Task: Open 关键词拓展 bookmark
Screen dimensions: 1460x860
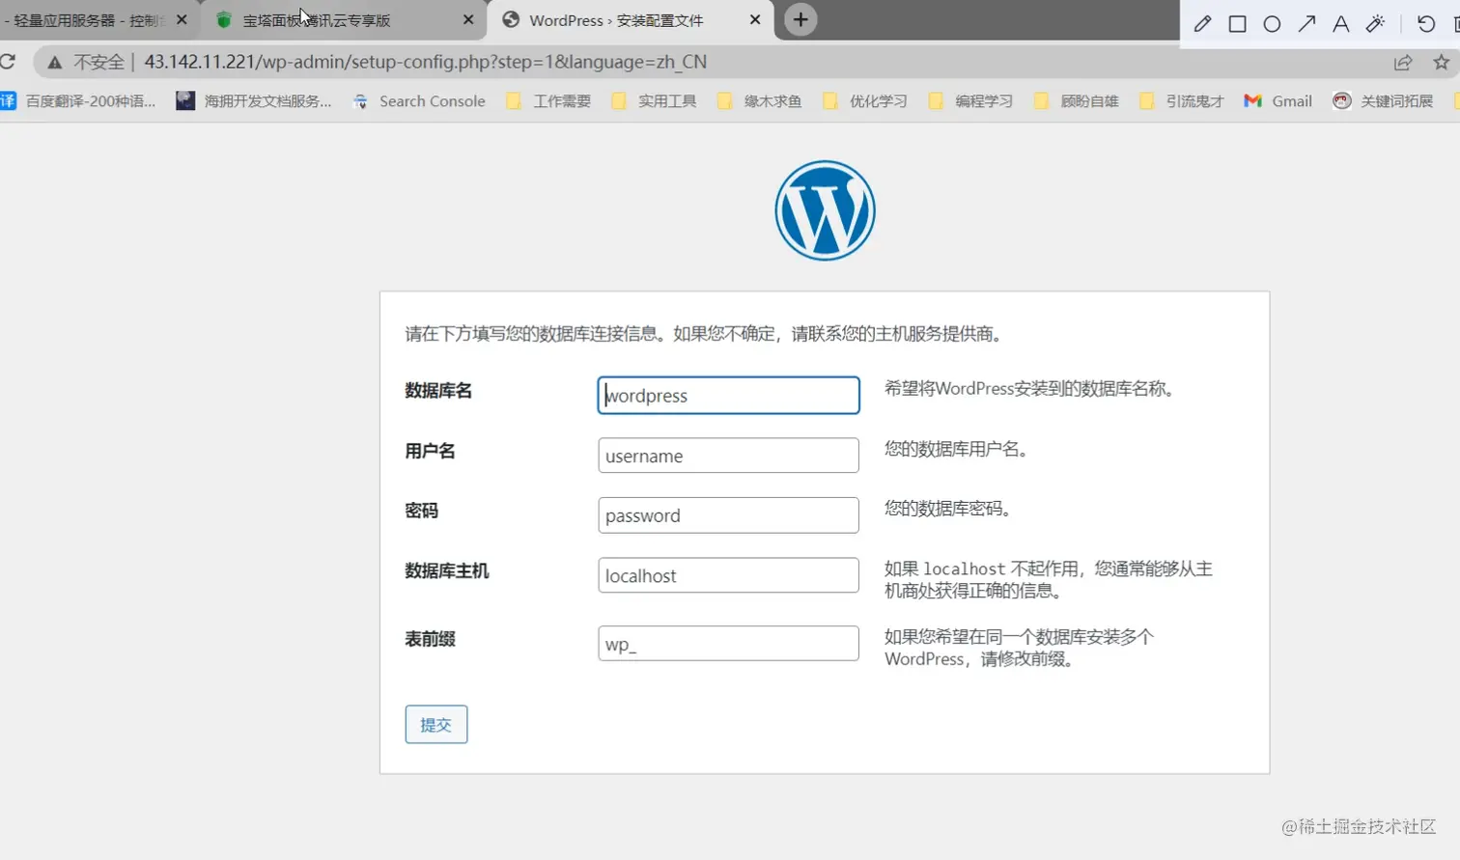Action: point(1383,100)
